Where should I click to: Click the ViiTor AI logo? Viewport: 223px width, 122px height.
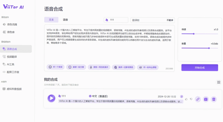click(13, 7)
